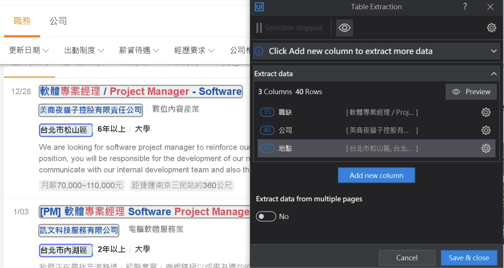Image resolution: width=504 pixels, height=268 pixels.
Task: Open 美商夜貓子控股有限責任公司 company link
Action: point(91,110)
